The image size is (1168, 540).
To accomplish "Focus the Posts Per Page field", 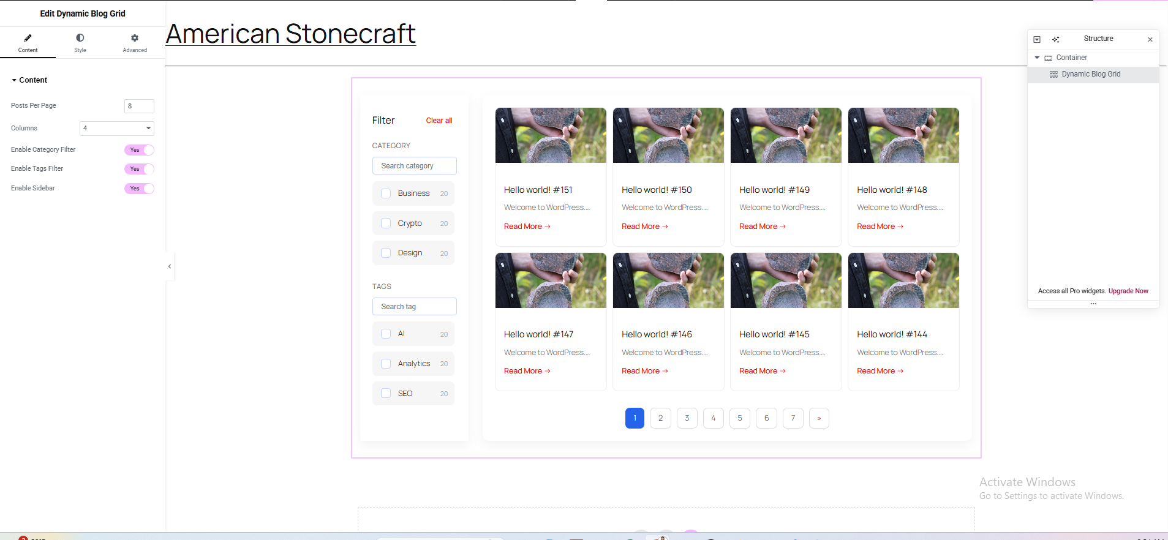I will coord(139,106).
